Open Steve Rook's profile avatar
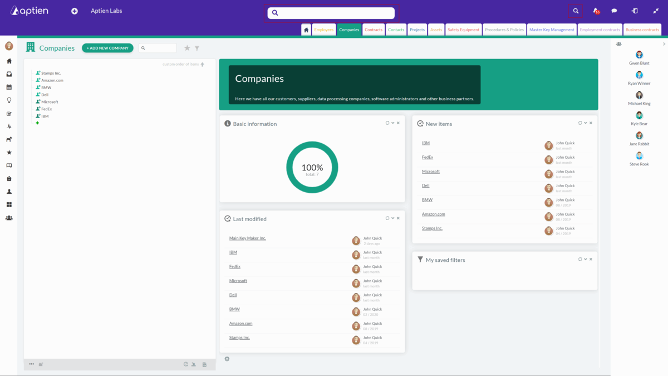Image resolution: width=668 pixels, height=376 pixels. click(x=639, y=156)
